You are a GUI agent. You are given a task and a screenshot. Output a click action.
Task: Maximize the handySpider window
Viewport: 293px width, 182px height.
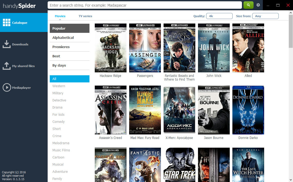(278, 5)
